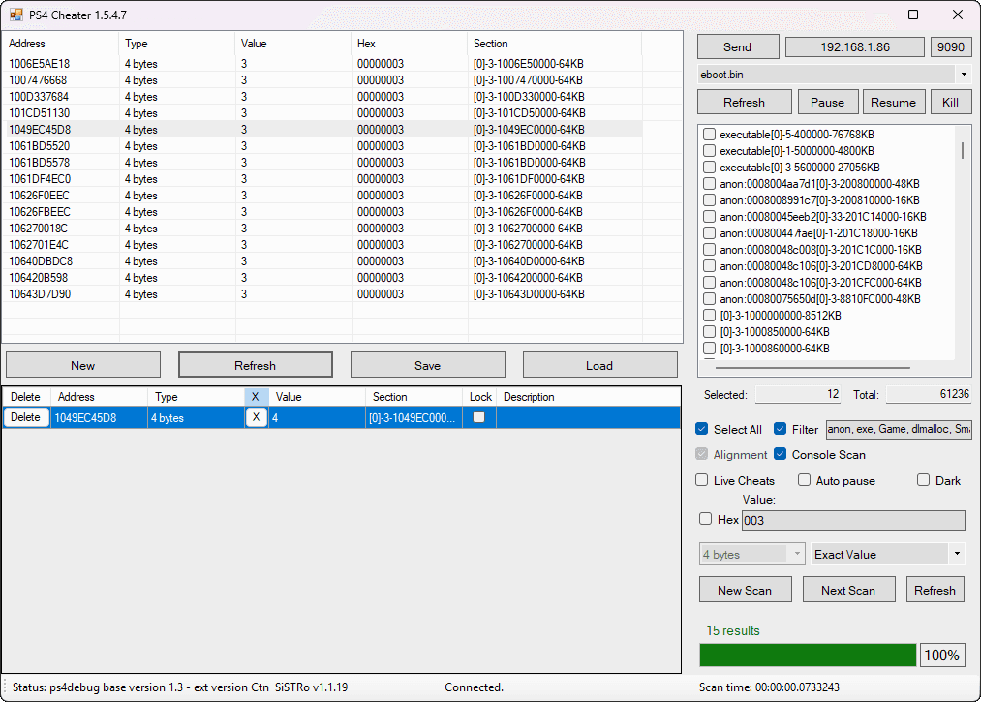Click the New cheat button

coord(83,365)
